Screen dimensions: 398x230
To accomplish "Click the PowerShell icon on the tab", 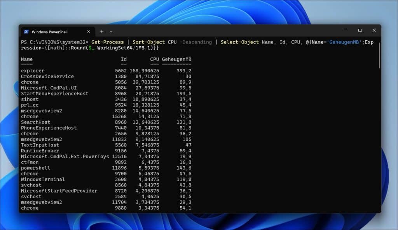I will click(x=26, y=32).
